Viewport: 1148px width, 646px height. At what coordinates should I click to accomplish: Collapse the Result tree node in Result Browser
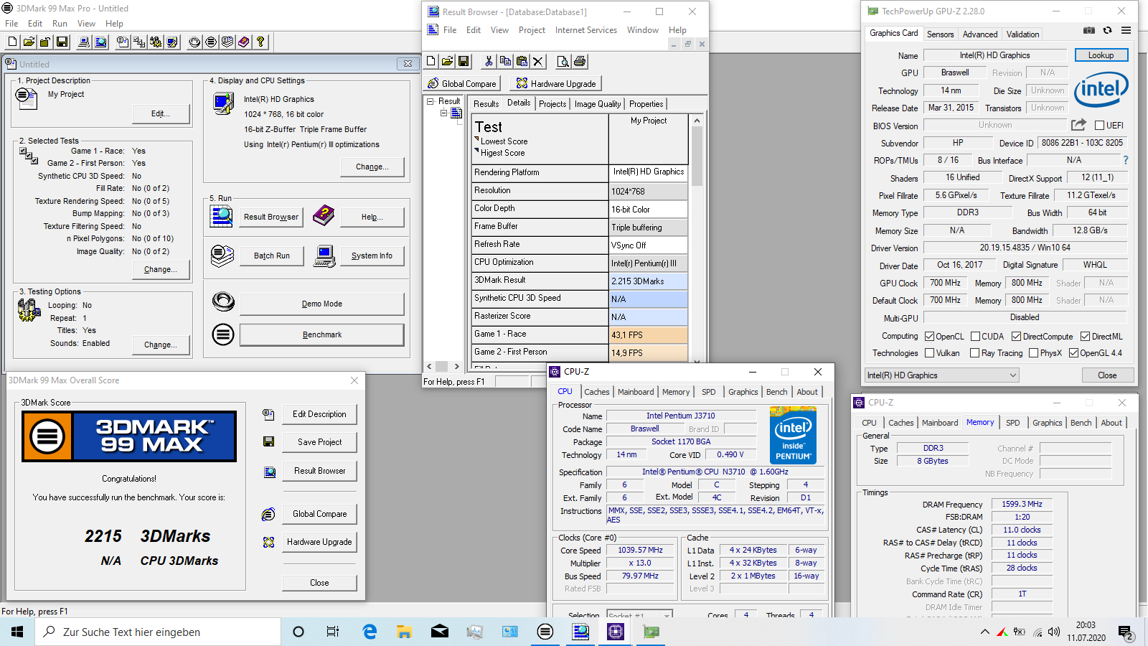[430, 101]
